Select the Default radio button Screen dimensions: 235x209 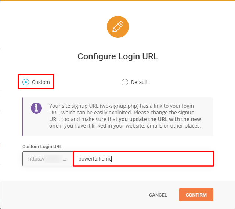(125, 82)
